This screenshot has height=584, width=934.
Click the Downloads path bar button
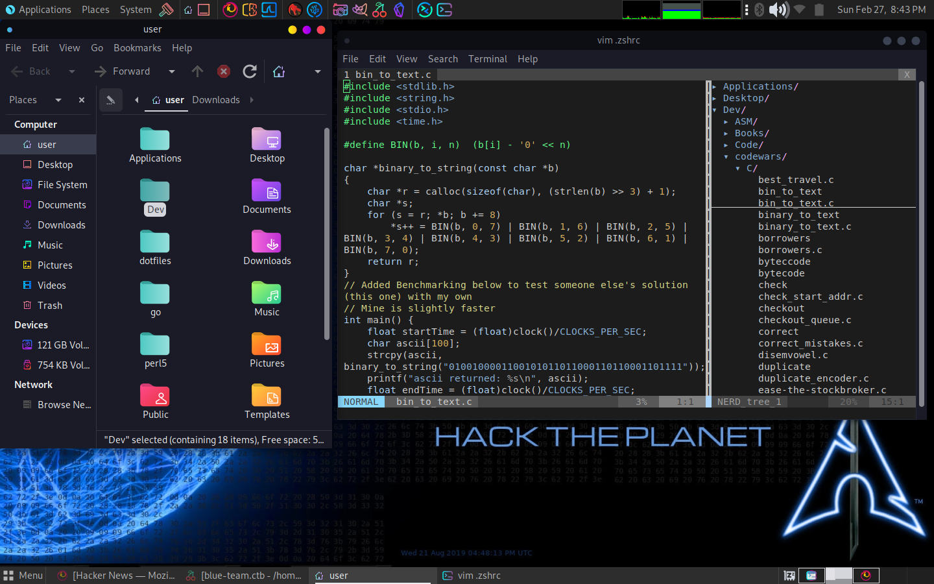pyautogui.click(x=216, y=100)
